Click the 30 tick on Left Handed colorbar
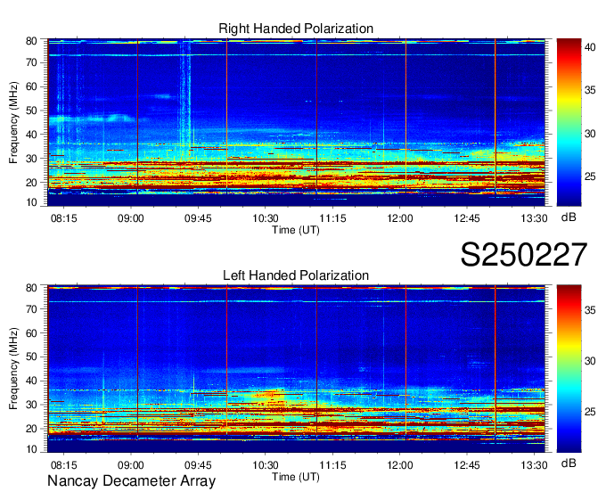This screenshot has width=606, height=492. click(x=590, y=361)
